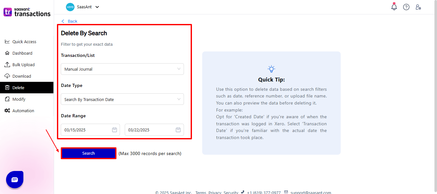The image size is (437, 194).
Task: Open the Bulk Upload section
Action: pyautogui.click(x=23, y=65)
